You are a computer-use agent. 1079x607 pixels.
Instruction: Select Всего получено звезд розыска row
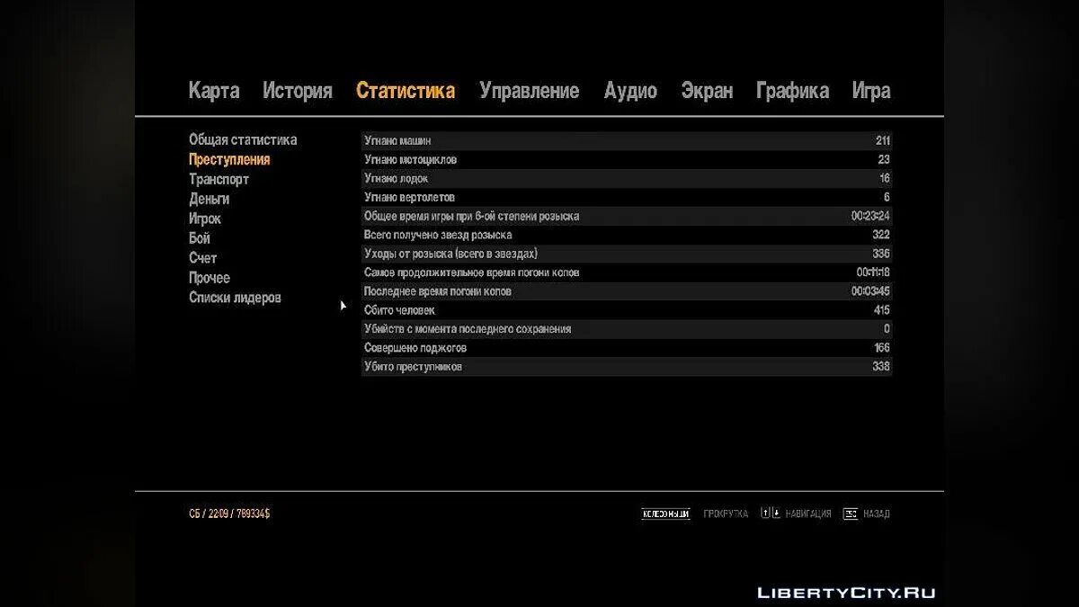627,235
